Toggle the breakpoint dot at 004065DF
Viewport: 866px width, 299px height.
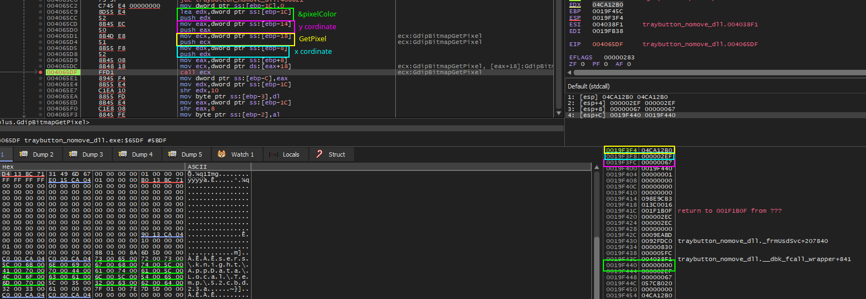coord(41,72)
